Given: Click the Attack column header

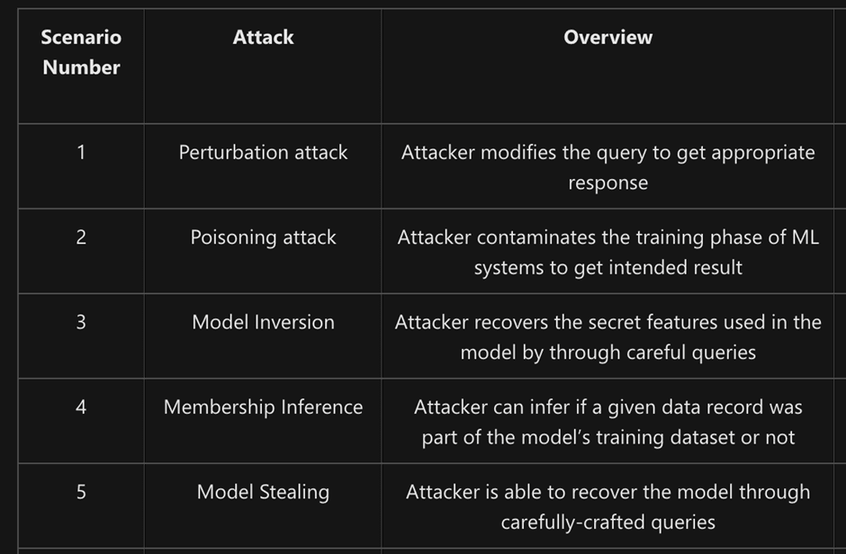Looking at the screenshot, I should pos(263,37).
